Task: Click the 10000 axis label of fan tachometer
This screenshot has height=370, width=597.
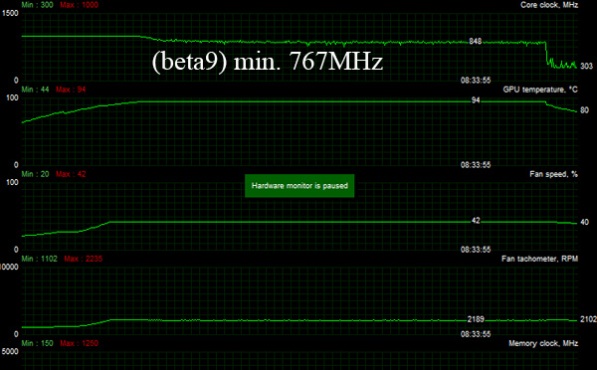Action: coord(9,267)
